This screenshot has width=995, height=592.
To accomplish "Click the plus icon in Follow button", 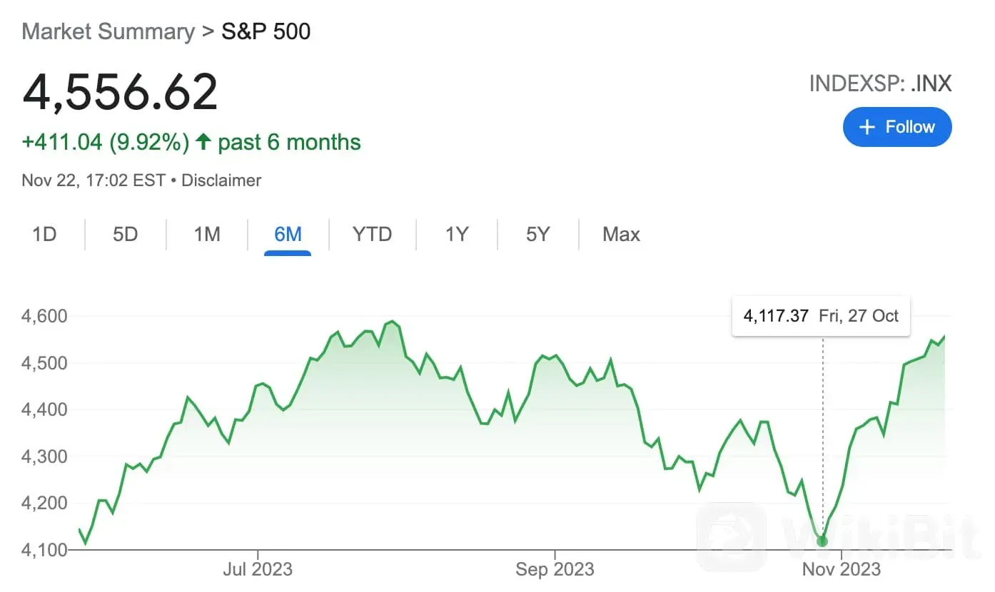I will click(867, 127).
